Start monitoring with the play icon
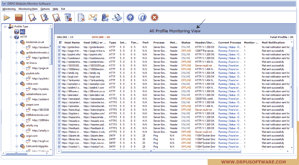Screen dimensions: 299x165 [x=7, y=18]
